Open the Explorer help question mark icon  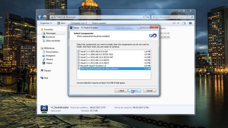click(x=190, y=23)
